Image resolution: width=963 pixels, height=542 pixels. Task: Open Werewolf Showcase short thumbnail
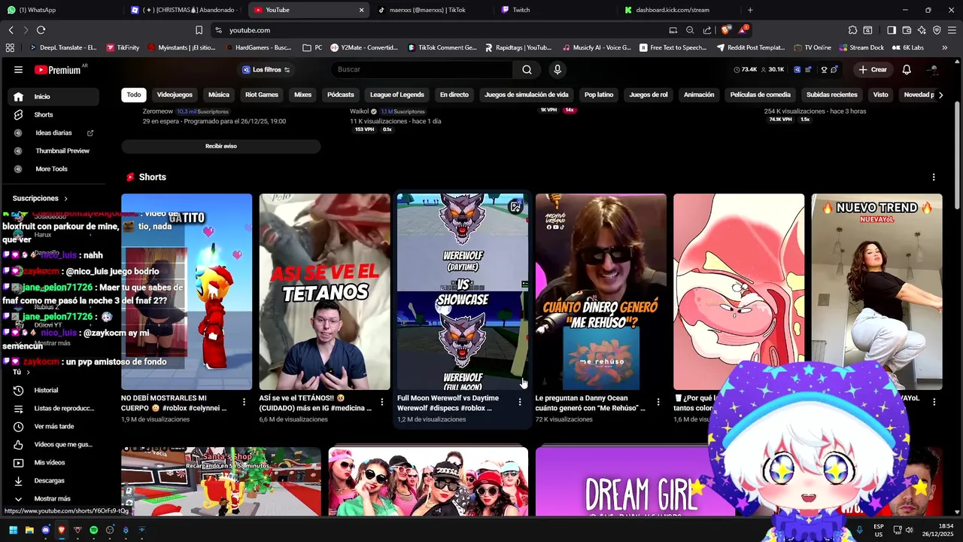click(x=463, y=291)
